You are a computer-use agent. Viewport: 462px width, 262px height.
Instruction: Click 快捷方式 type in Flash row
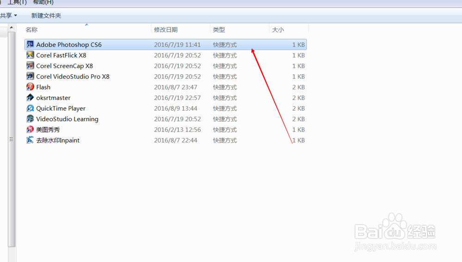[x=225, y=87]
